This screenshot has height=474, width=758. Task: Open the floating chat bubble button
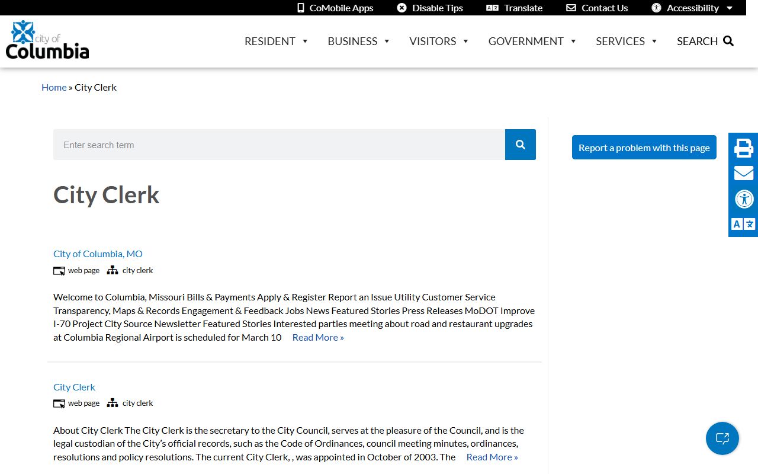[722, 438]
